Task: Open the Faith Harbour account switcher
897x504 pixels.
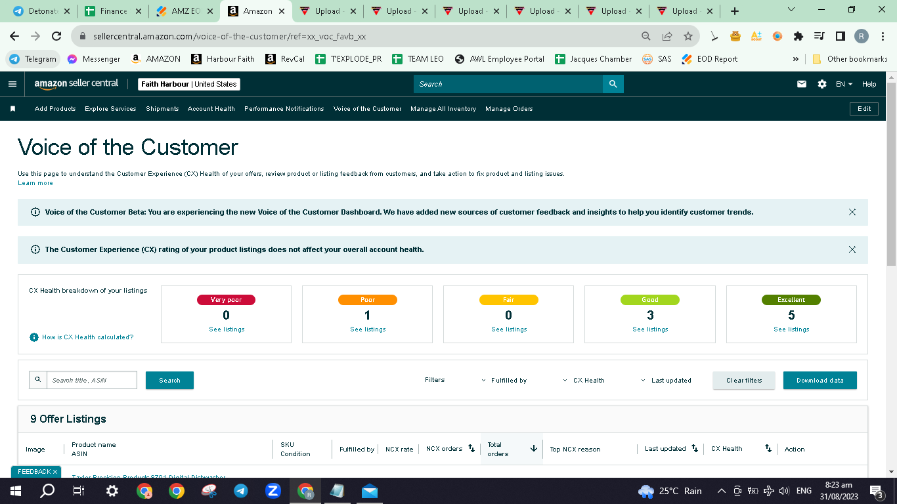Action: pos(190,84)
